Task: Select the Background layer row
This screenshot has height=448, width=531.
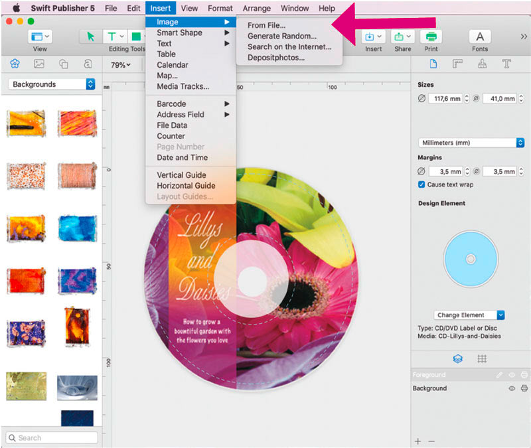Action: point(471,388)
